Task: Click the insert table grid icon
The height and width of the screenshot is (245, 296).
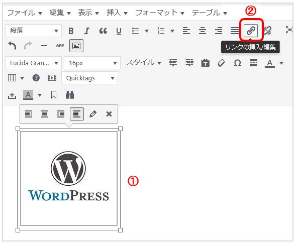Action: pyautogui.click(x=12, y=78)
